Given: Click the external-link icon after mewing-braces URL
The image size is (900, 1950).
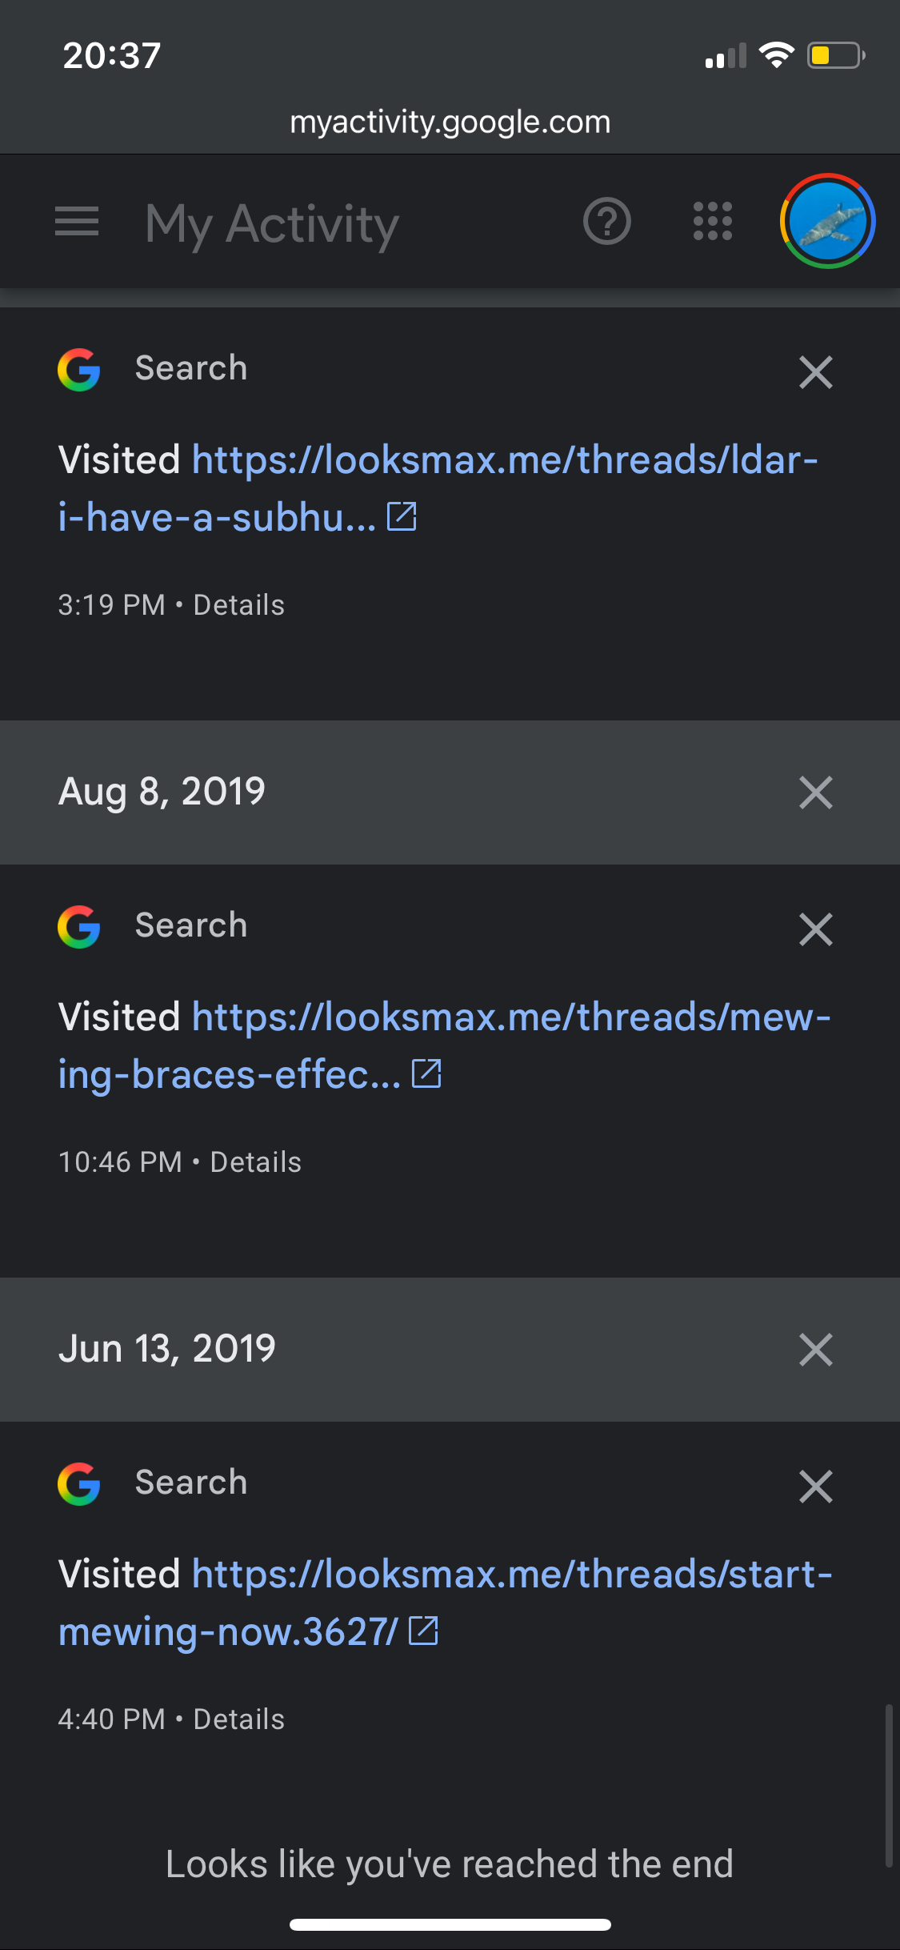Looking at the screenshot, I should click(426, 1073).
